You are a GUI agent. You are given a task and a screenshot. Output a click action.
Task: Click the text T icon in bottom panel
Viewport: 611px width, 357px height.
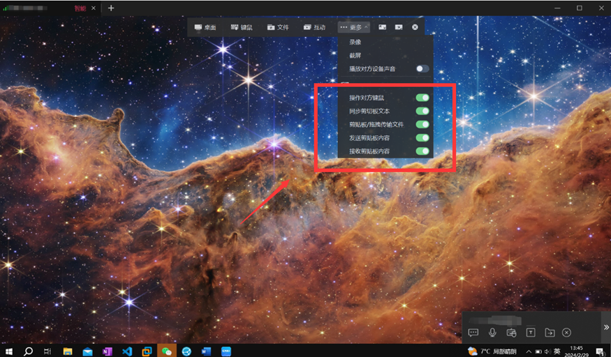(530, 333)
